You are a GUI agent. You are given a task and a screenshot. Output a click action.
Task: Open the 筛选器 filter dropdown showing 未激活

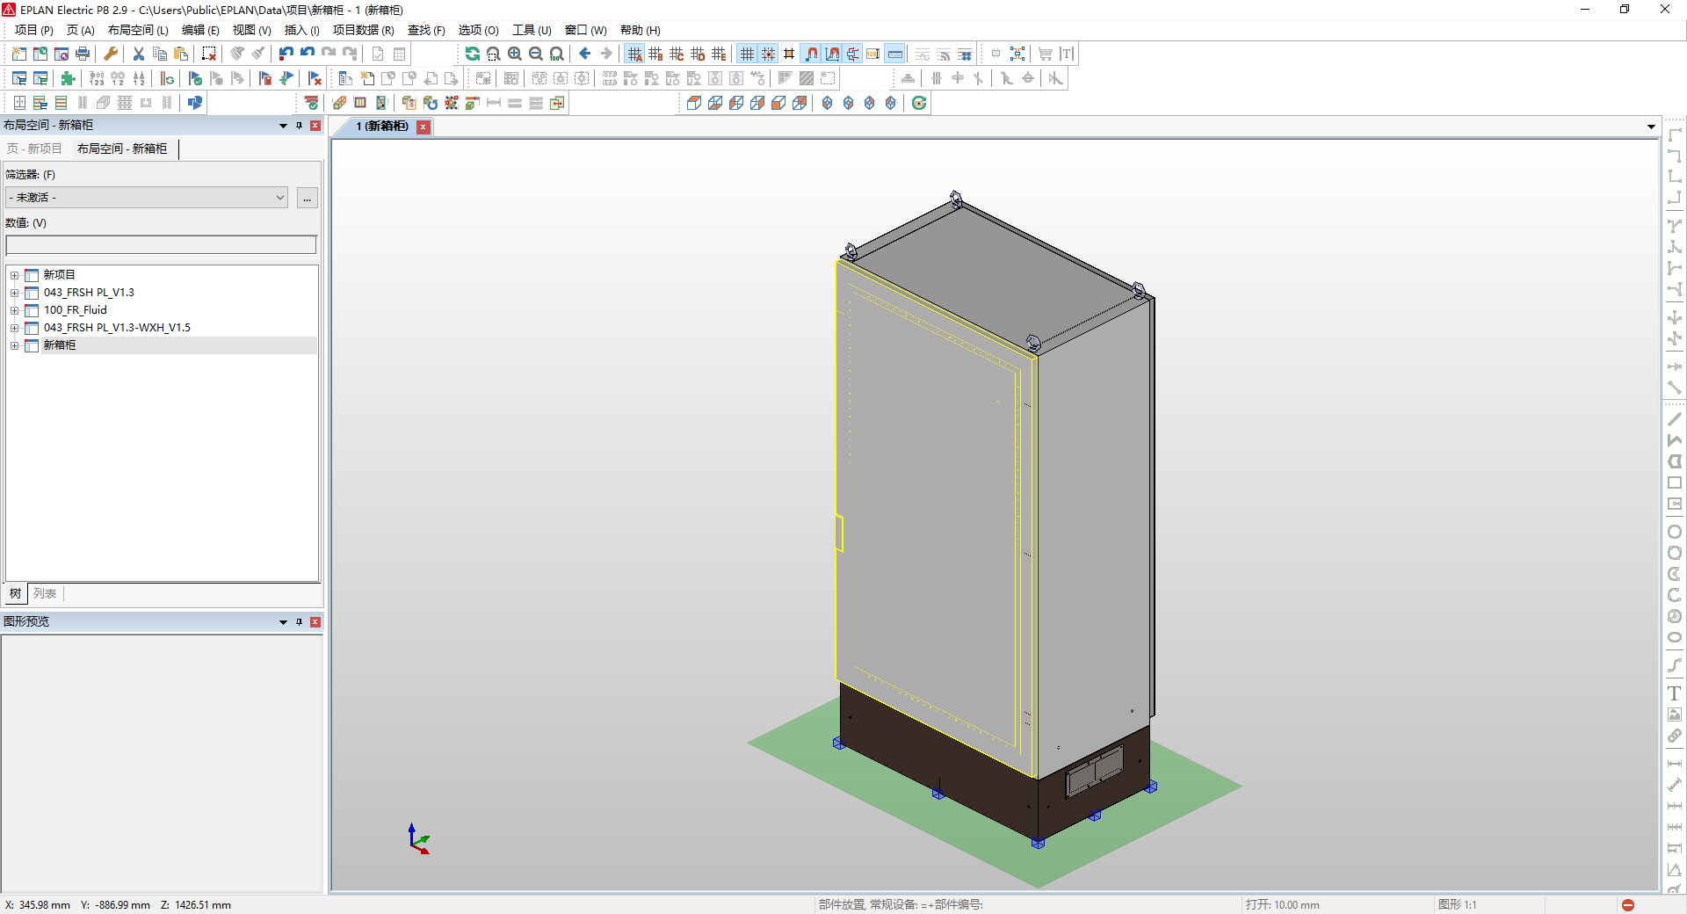(279, 197)
